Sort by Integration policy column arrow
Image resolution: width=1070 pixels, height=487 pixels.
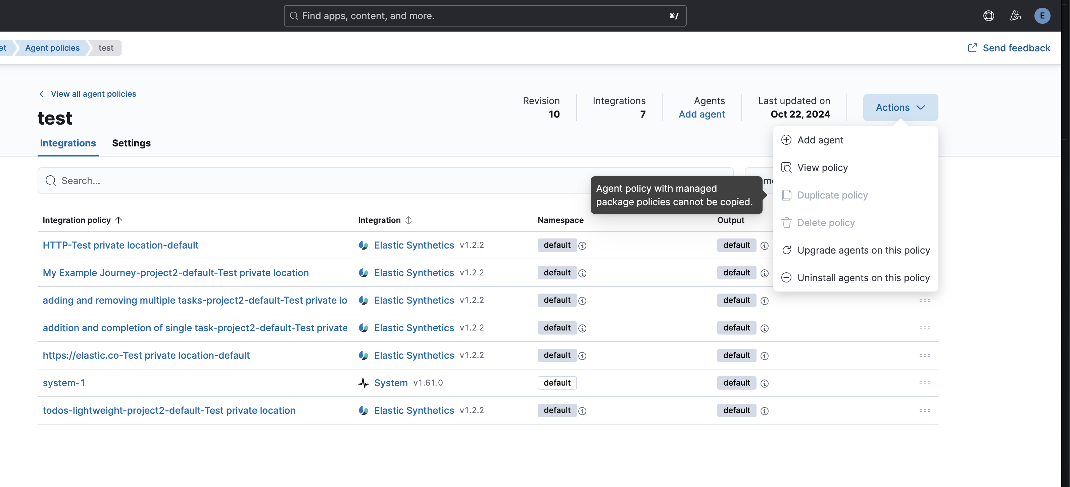click(118, 220)
